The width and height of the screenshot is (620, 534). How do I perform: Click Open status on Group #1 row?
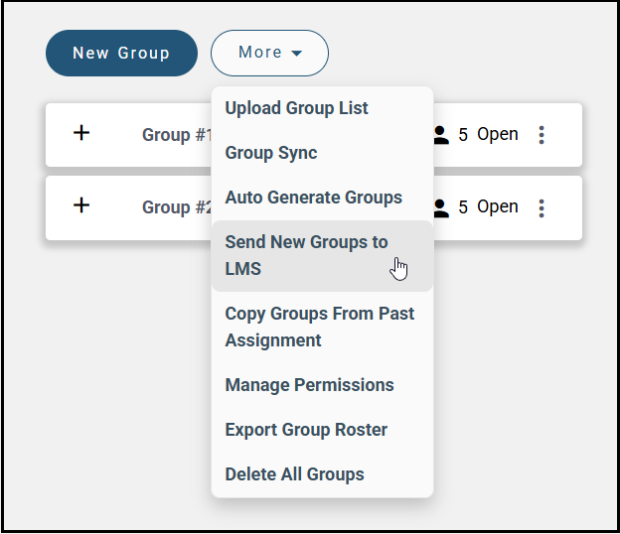[498, 135]
